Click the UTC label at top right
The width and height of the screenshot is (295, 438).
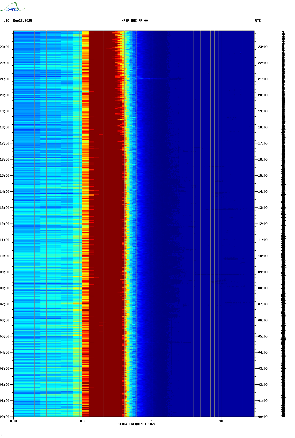[x=258, y=21]
